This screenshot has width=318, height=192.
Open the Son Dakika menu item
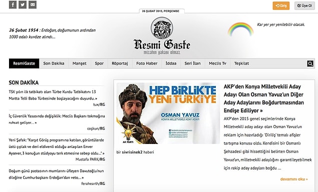click(54, 63)
